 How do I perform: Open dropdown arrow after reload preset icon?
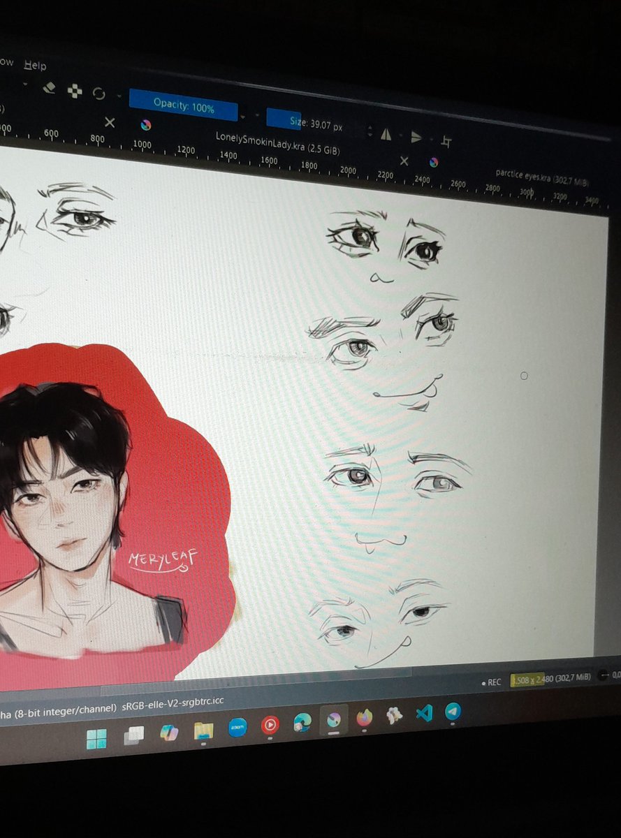(119, 96)
